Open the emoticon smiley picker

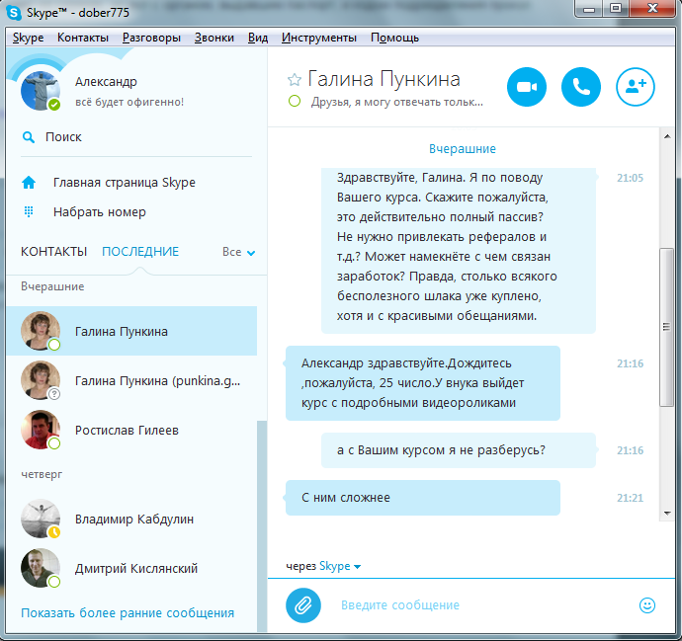647,604
